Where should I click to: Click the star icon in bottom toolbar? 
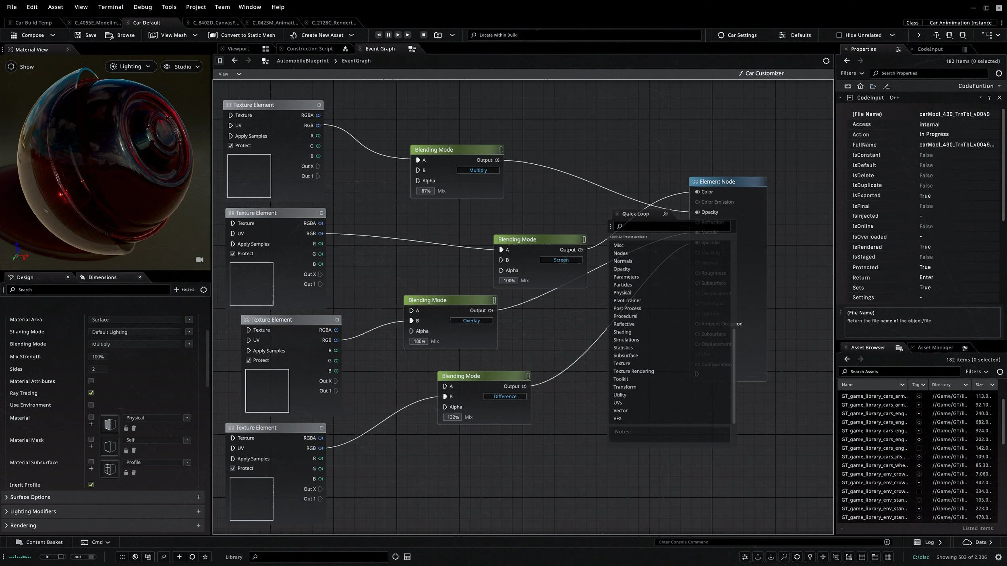[x=205, y=557]
